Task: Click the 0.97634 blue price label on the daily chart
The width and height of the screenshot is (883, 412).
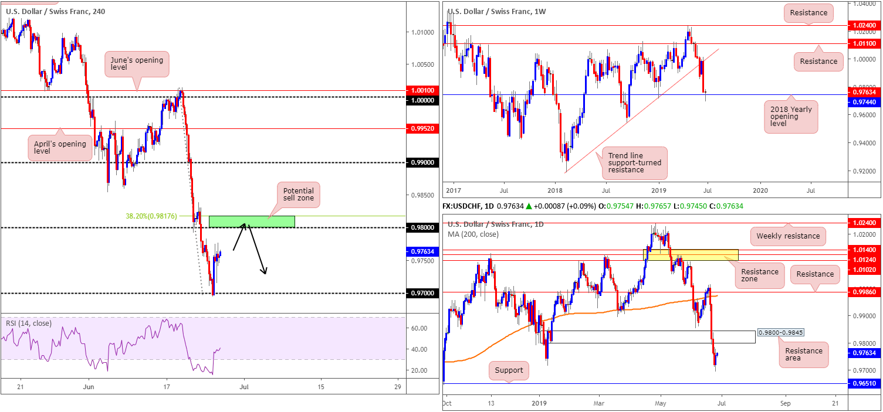Action: point(864,353)
